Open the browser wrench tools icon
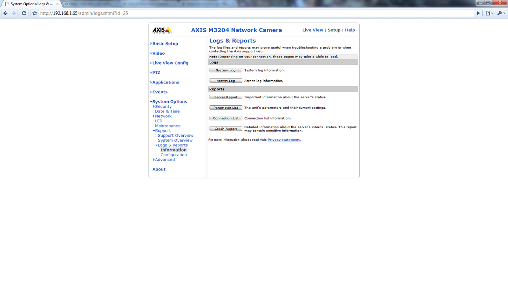 click(x=501, y=13)
